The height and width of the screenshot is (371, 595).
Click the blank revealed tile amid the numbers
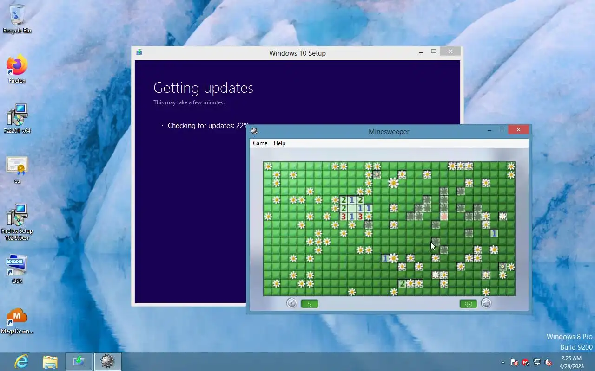(352, 208)
